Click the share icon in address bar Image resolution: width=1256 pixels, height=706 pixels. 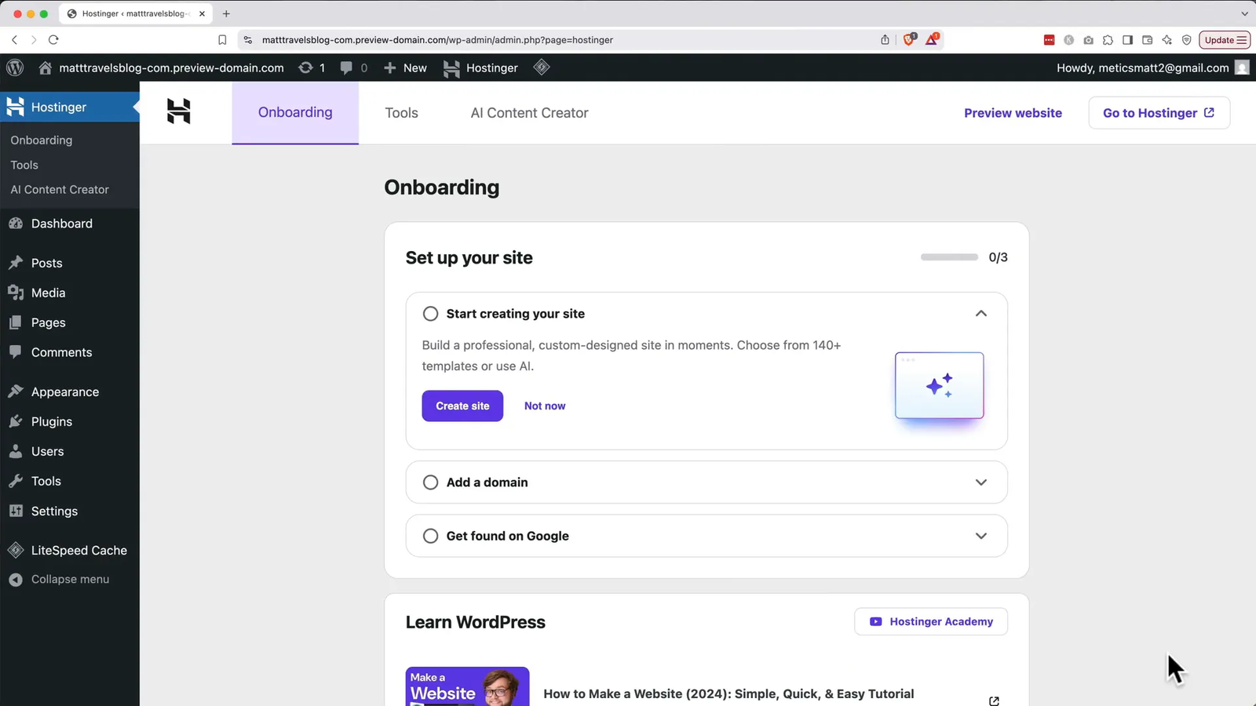tap(885, 39)
